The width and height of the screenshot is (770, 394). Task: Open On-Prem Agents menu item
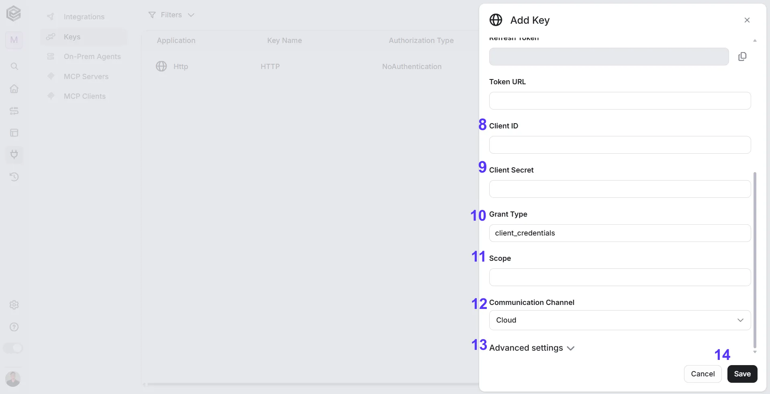click(x=84, y=57)
